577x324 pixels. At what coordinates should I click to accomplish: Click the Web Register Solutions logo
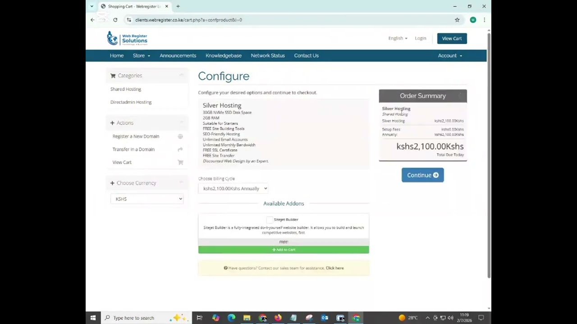tap(127, 38)
